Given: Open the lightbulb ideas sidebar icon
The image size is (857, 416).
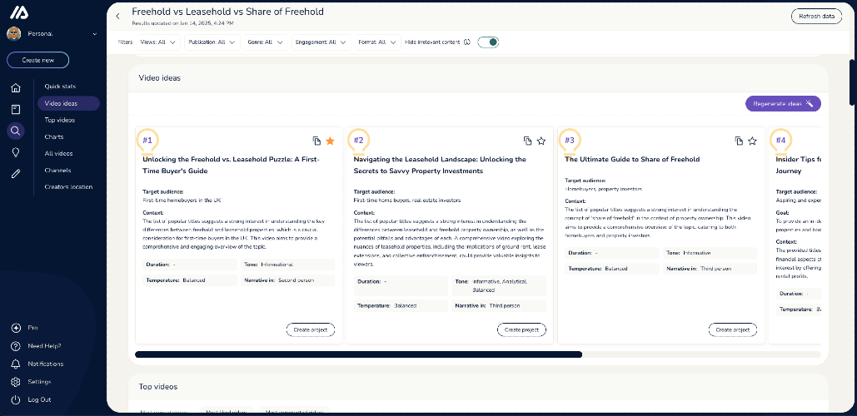Looking at the screenshot, I should (x=16, y=152).
